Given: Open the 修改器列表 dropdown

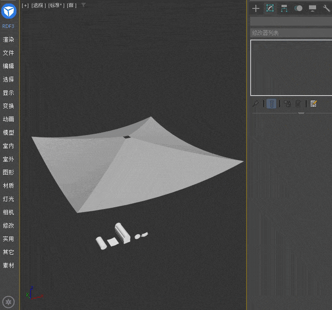Looking at the screenshot, I should pos(291,33).
